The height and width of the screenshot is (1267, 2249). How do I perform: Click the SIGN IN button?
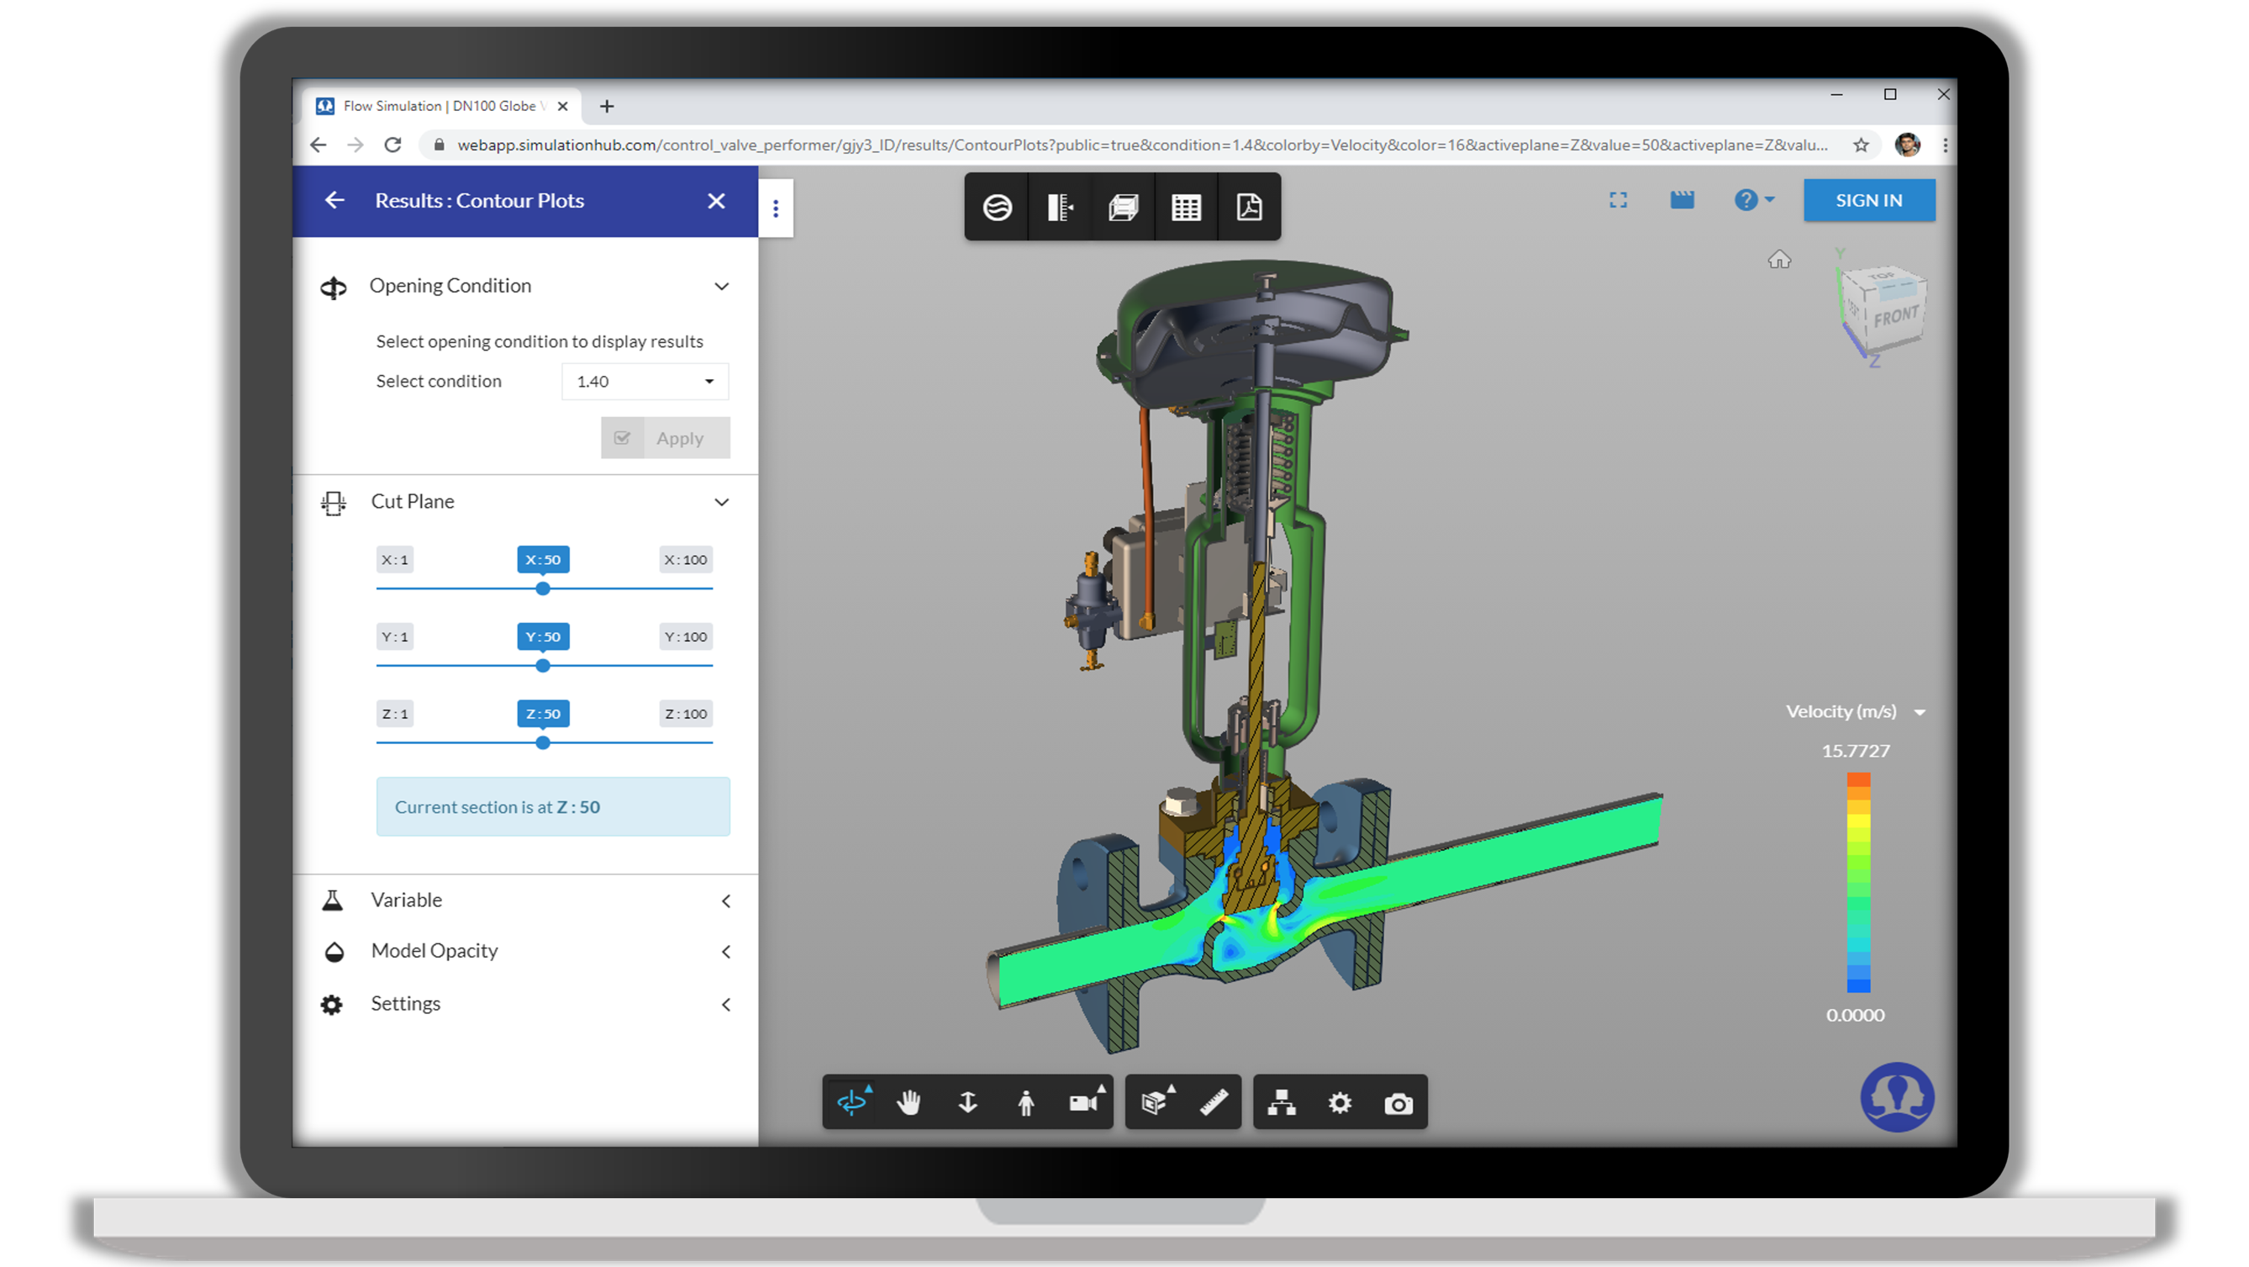[1867, 201]
